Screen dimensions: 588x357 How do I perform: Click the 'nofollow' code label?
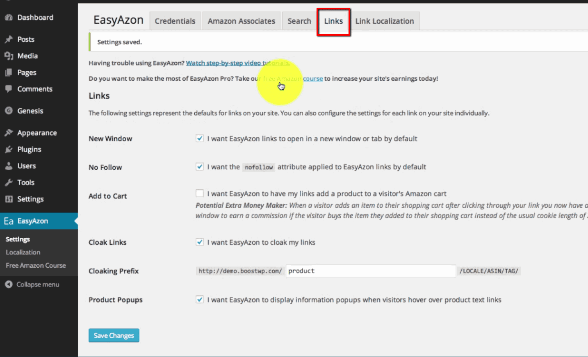(x=259, y=167)
